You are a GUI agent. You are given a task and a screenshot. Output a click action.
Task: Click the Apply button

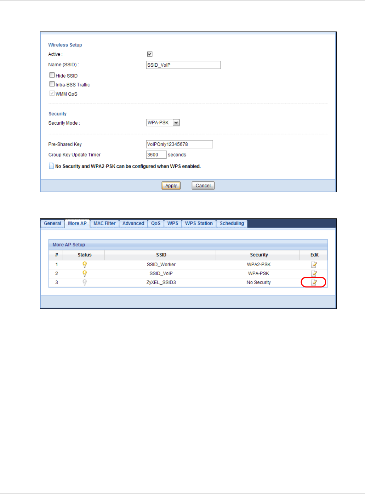tap(171, 186)
